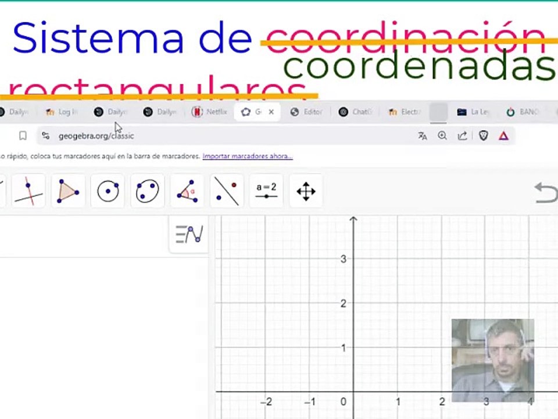Click the Brave Rewards triangle icon
This screenshot has width=558, height=419.
[503, 136]
